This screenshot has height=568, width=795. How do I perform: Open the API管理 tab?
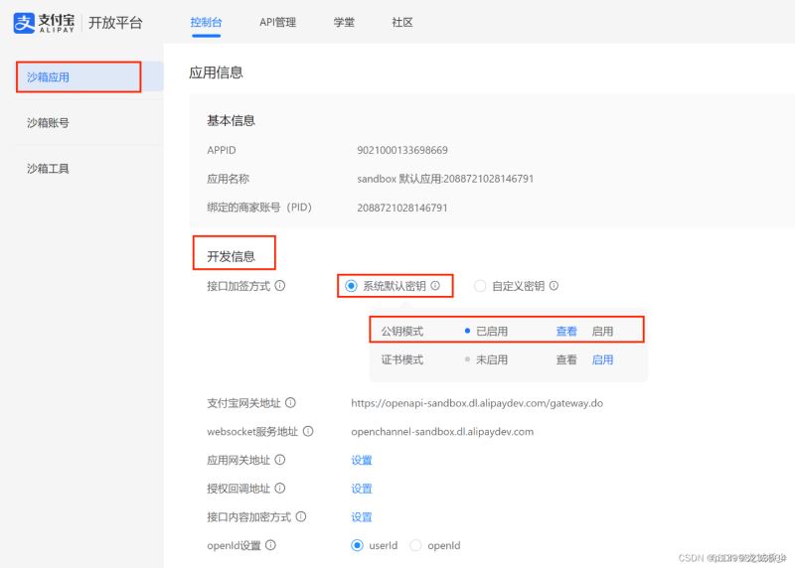(x=277, y=22)
